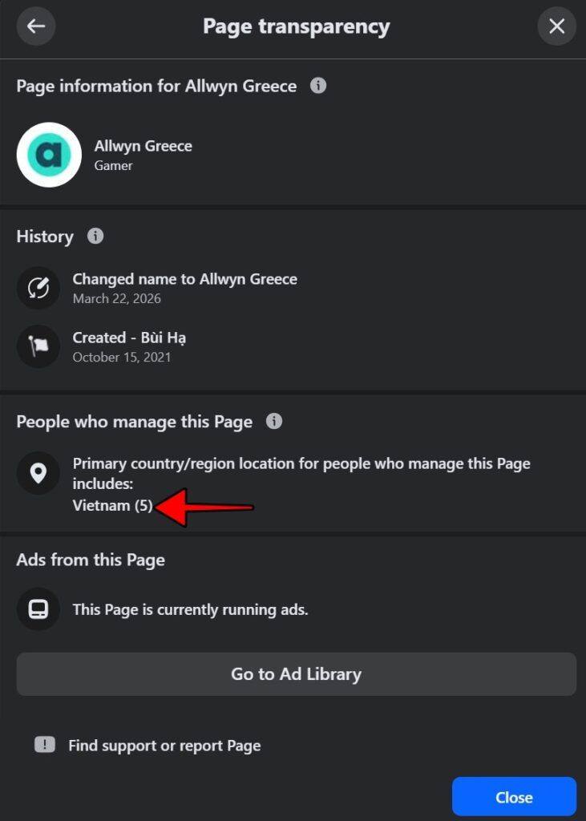Viewport: 586px width, 821px height.
Task: Click the Changed name to Allwyn Greece entry
Action: (x=184, y=279)
